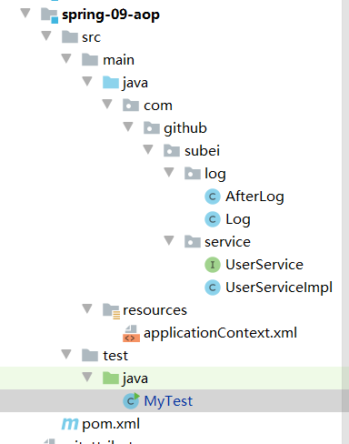
Task: Click the Log class icon
Action: (x=213, y=219)
